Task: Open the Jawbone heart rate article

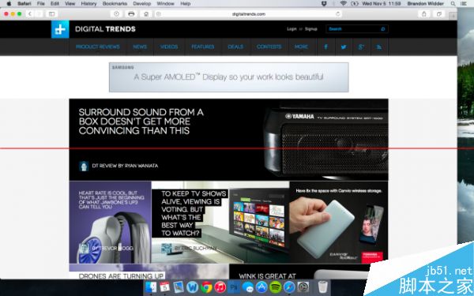Action: pos(111,200)
